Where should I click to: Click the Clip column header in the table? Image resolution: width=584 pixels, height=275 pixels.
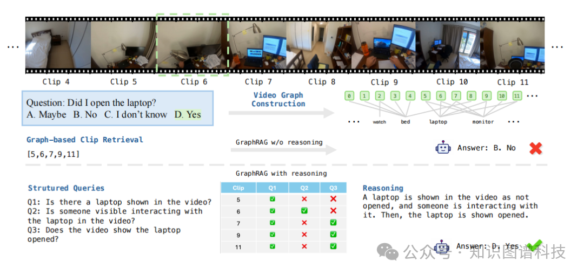pyautogui.click(x=238, y=188)
